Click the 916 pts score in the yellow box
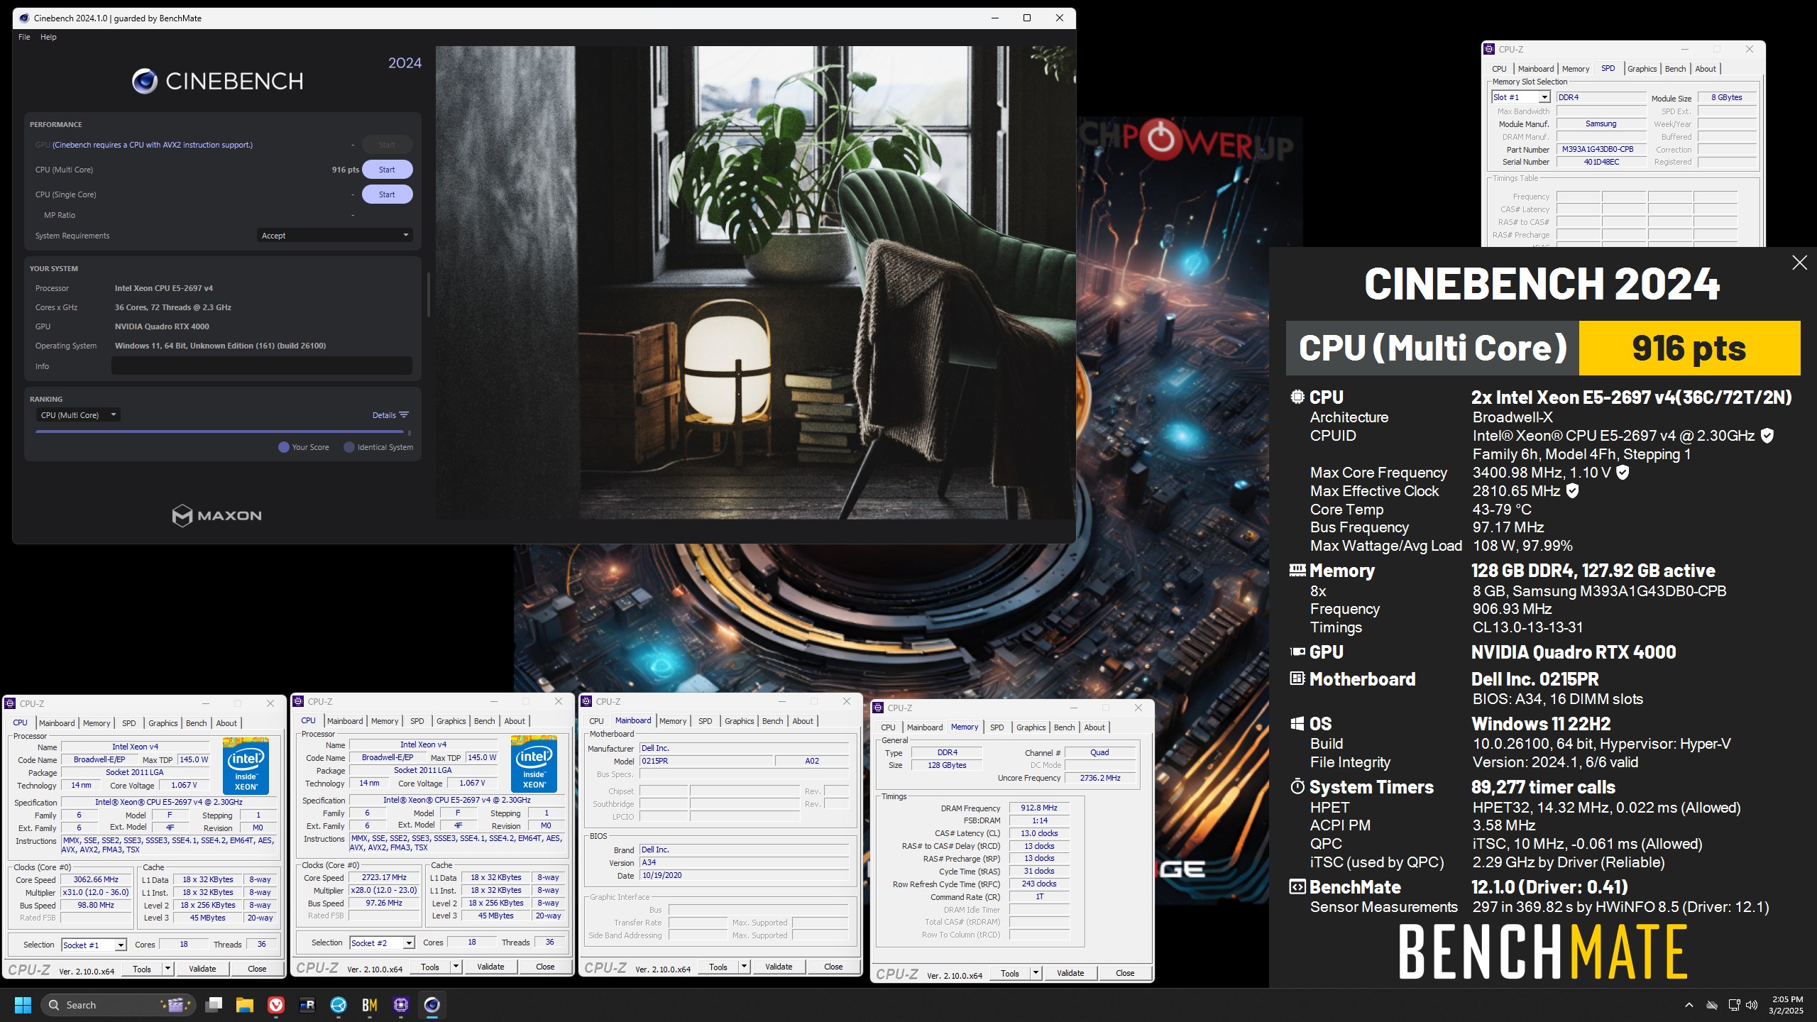The image size is (1817, 1022). coord(1689,348)
